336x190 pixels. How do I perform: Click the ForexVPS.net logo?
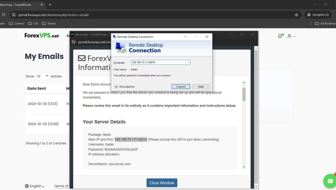coord(42,35)
